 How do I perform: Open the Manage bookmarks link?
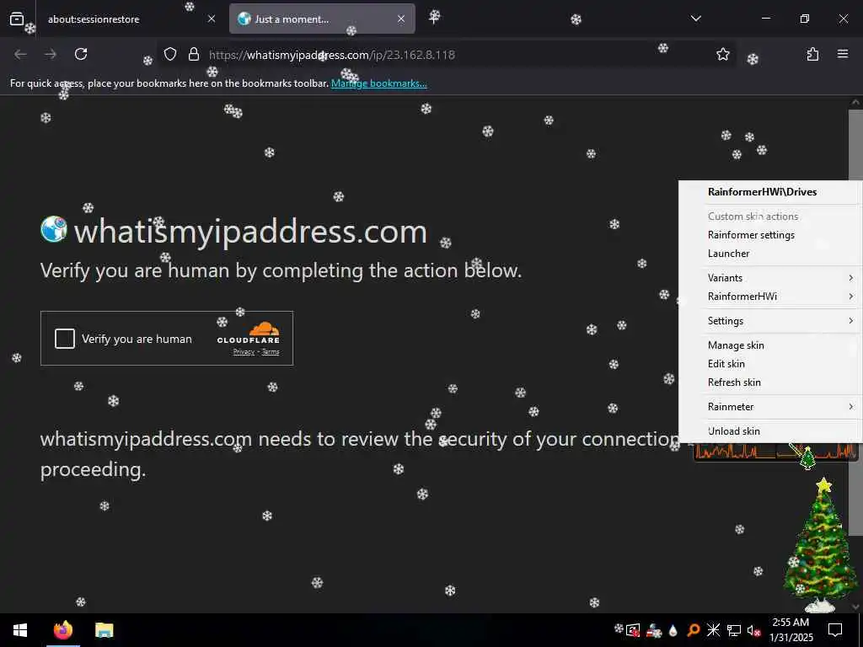(x=378, y=83)
